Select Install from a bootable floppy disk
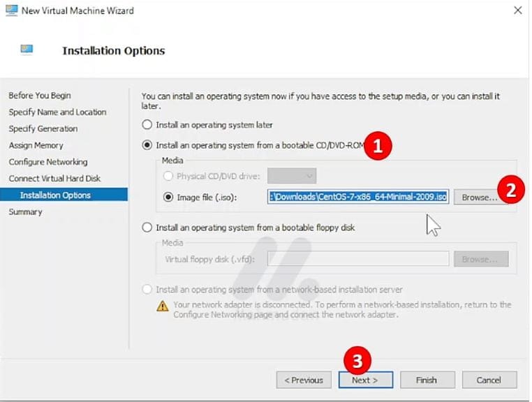 point(147,228)
